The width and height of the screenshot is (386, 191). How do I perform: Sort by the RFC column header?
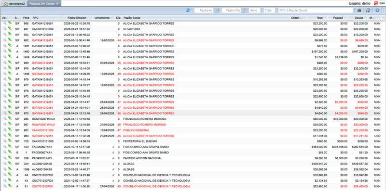coord(46,18)
